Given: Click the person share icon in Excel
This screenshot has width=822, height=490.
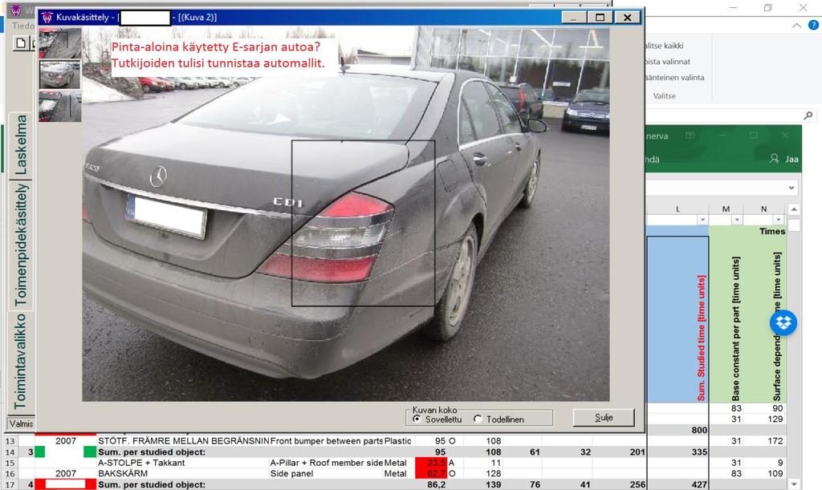Looking at the screenshot, I should [775, 158].
